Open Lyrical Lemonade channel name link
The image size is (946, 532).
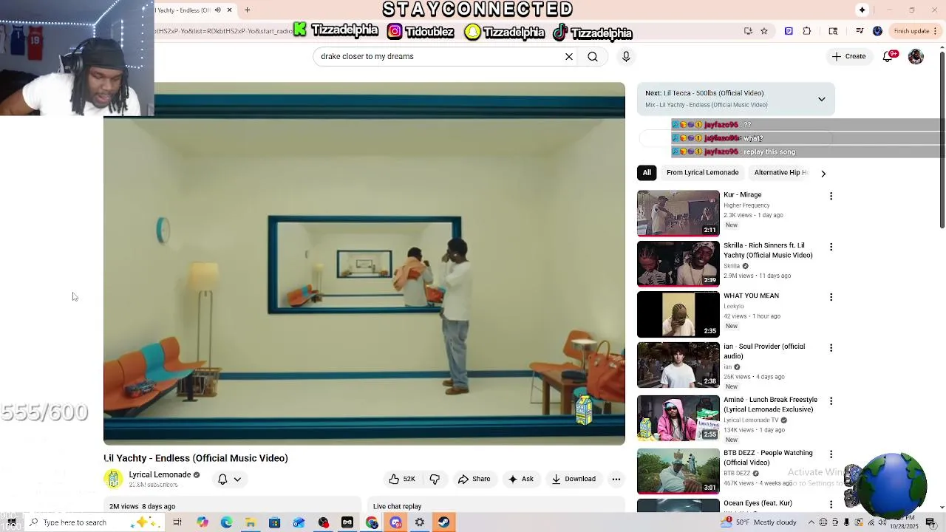coord(160,474)
